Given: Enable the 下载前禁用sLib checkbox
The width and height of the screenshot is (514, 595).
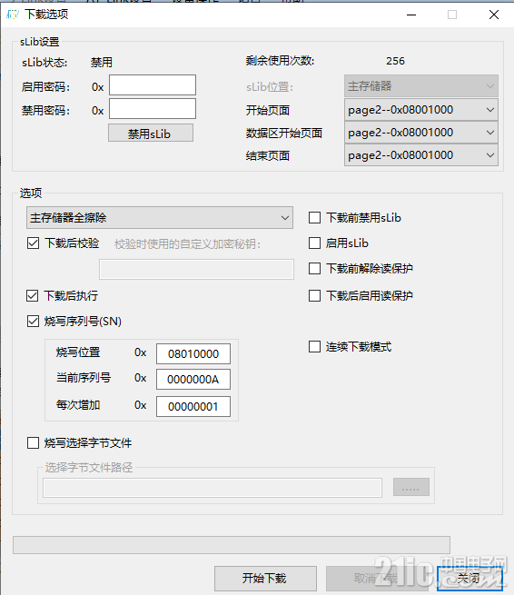Looking at the screenshot, I should (x=314, y=218).
